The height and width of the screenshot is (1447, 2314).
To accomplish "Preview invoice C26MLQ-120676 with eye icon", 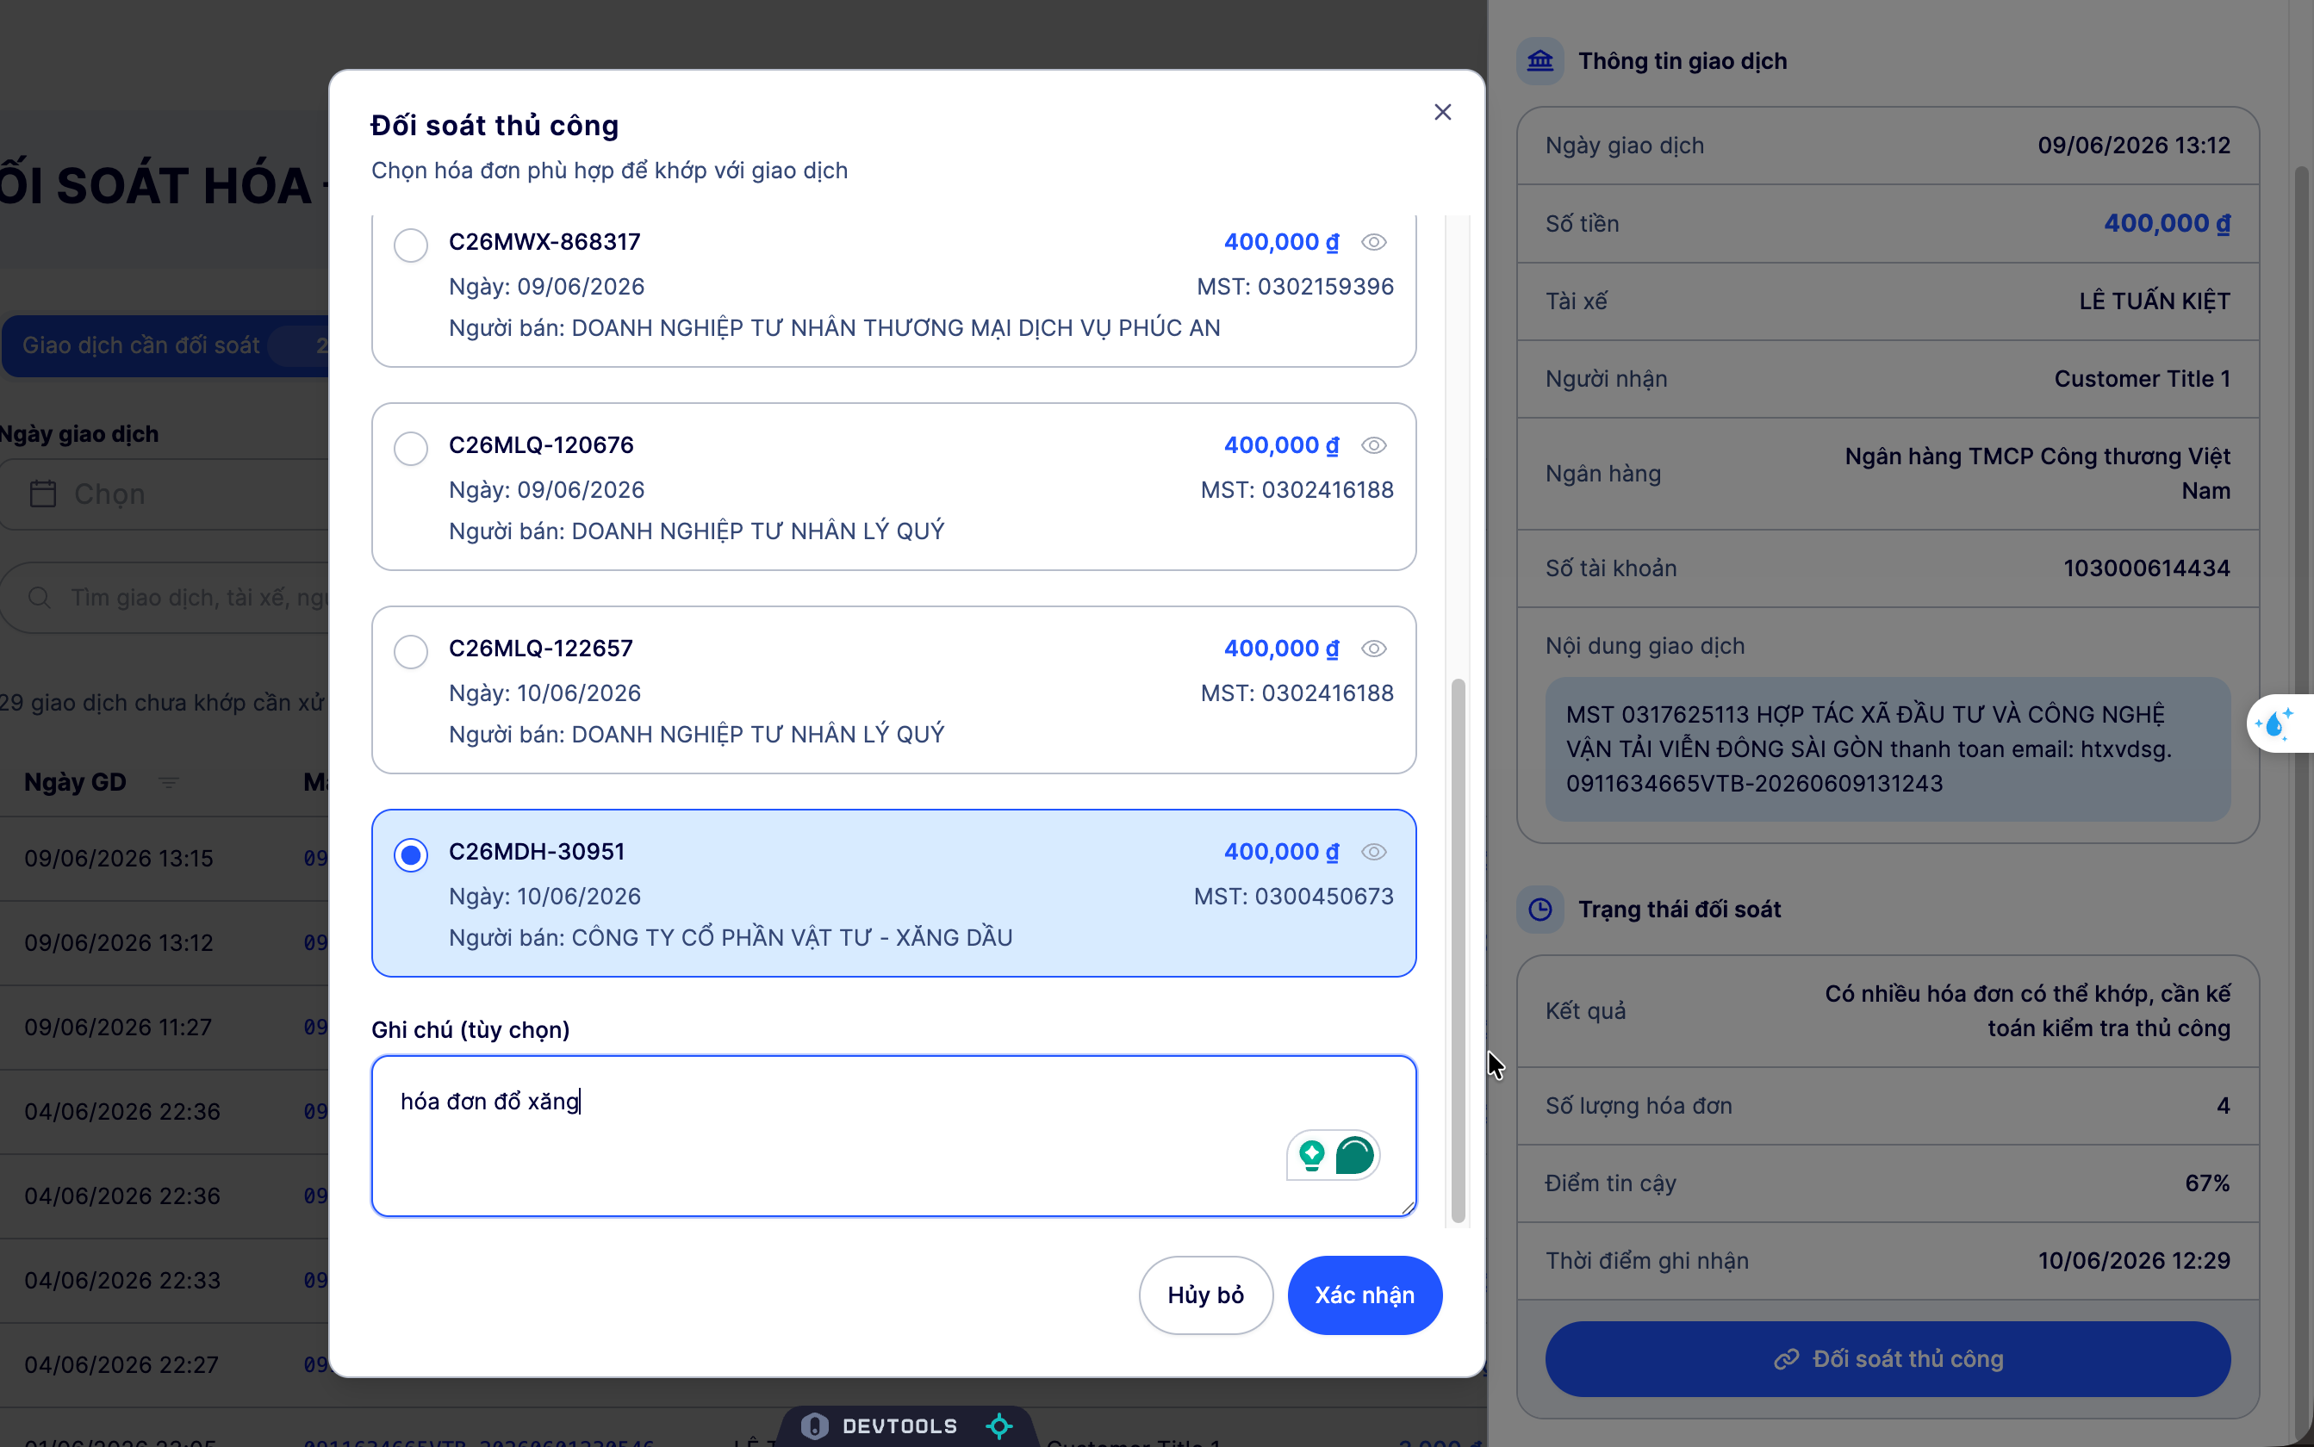I will coord(1373,445).
